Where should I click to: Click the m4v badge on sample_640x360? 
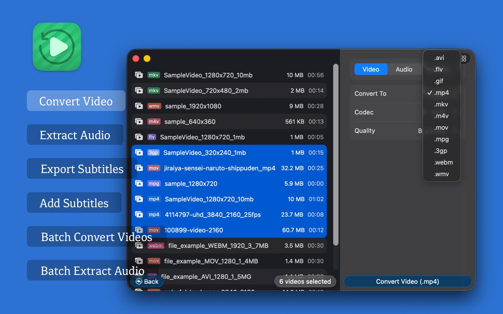click(154, 122)
